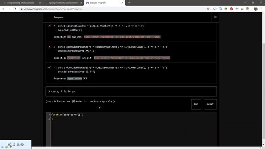Screen dimensions: 265x149
Task: Click the squaredPlusOne(5) call line
Action: click(x=70, y=30)
